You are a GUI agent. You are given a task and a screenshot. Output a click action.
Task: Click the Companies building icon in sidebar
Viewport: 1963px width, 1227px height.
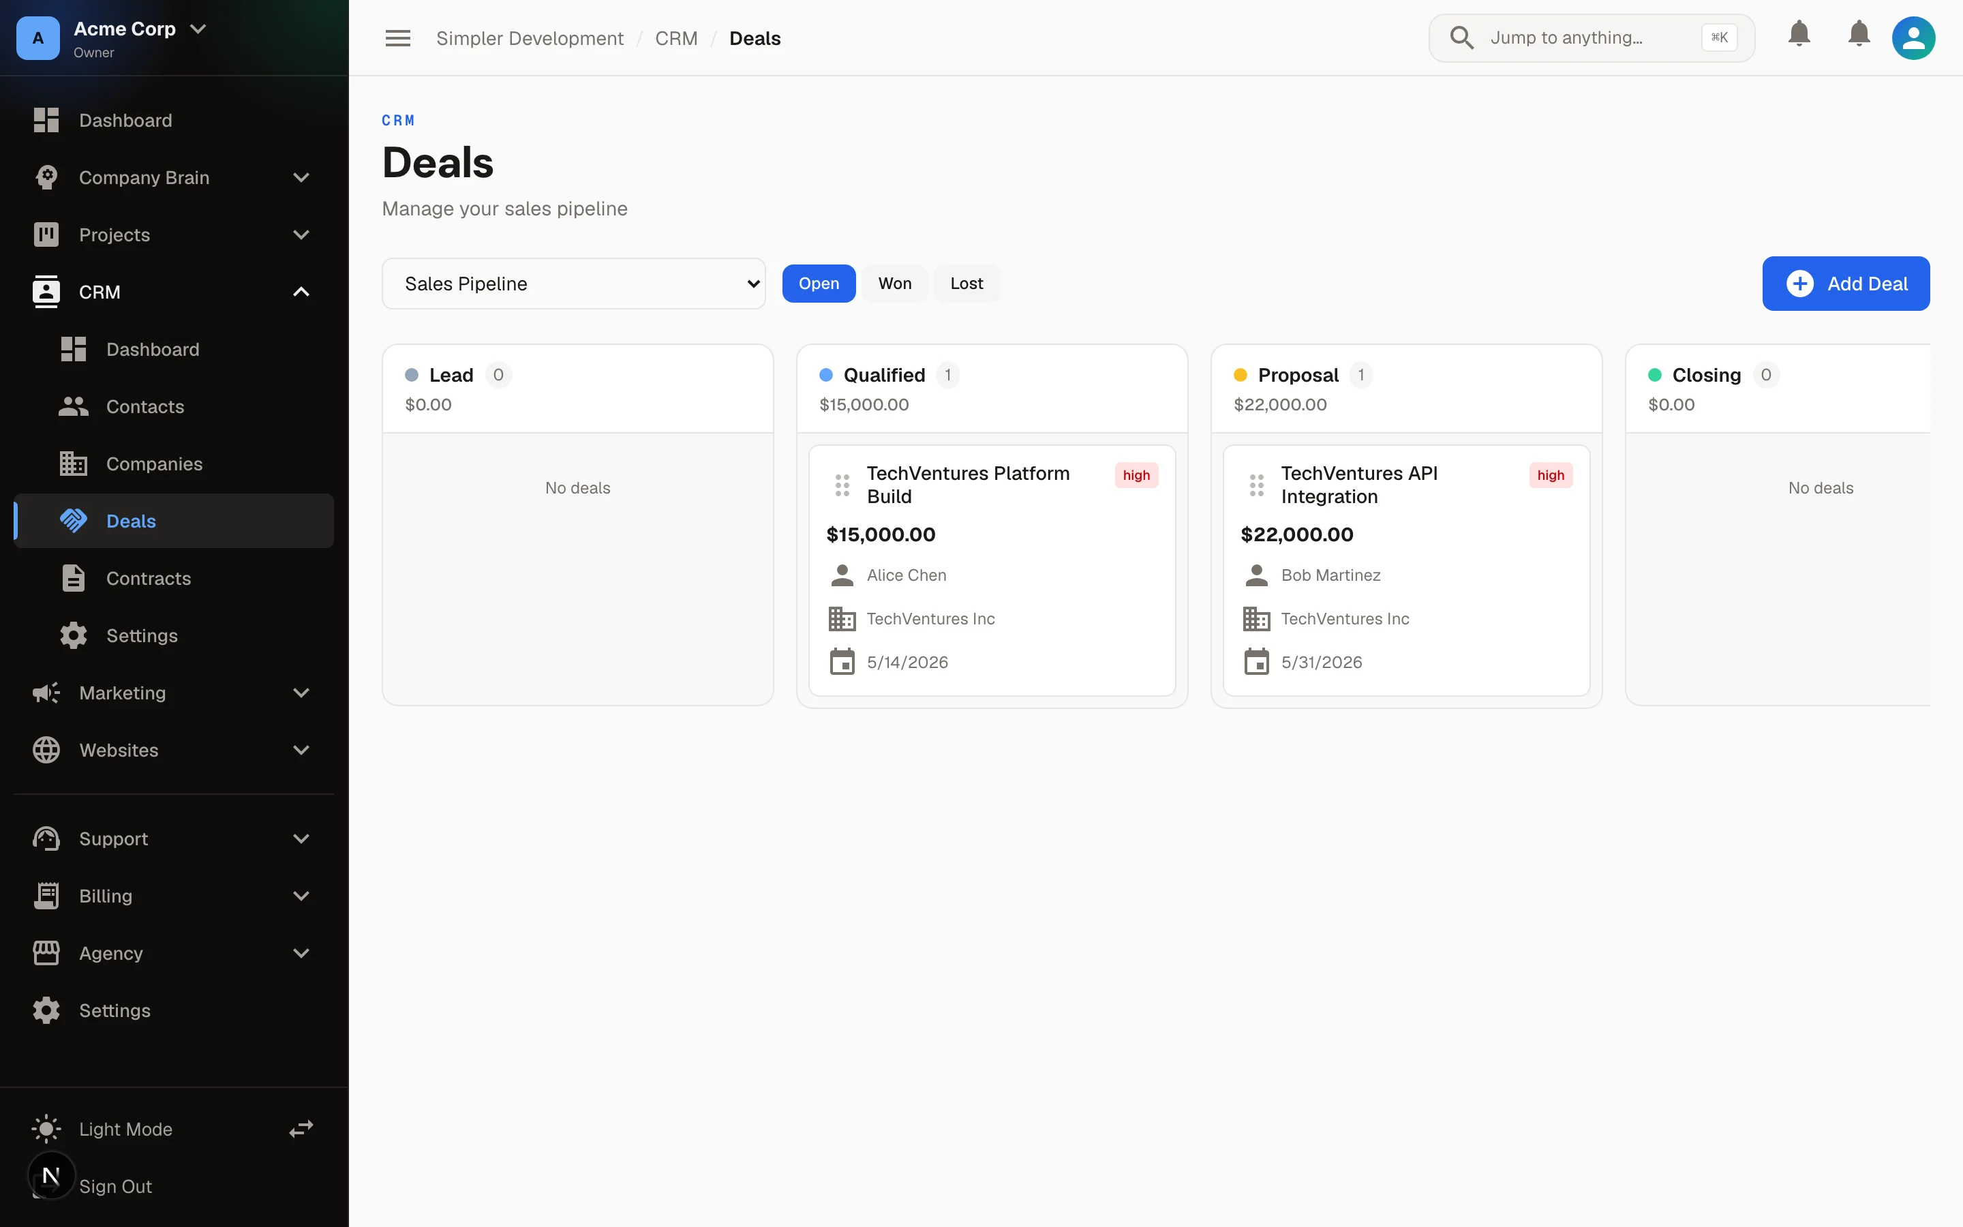[74, 464]
